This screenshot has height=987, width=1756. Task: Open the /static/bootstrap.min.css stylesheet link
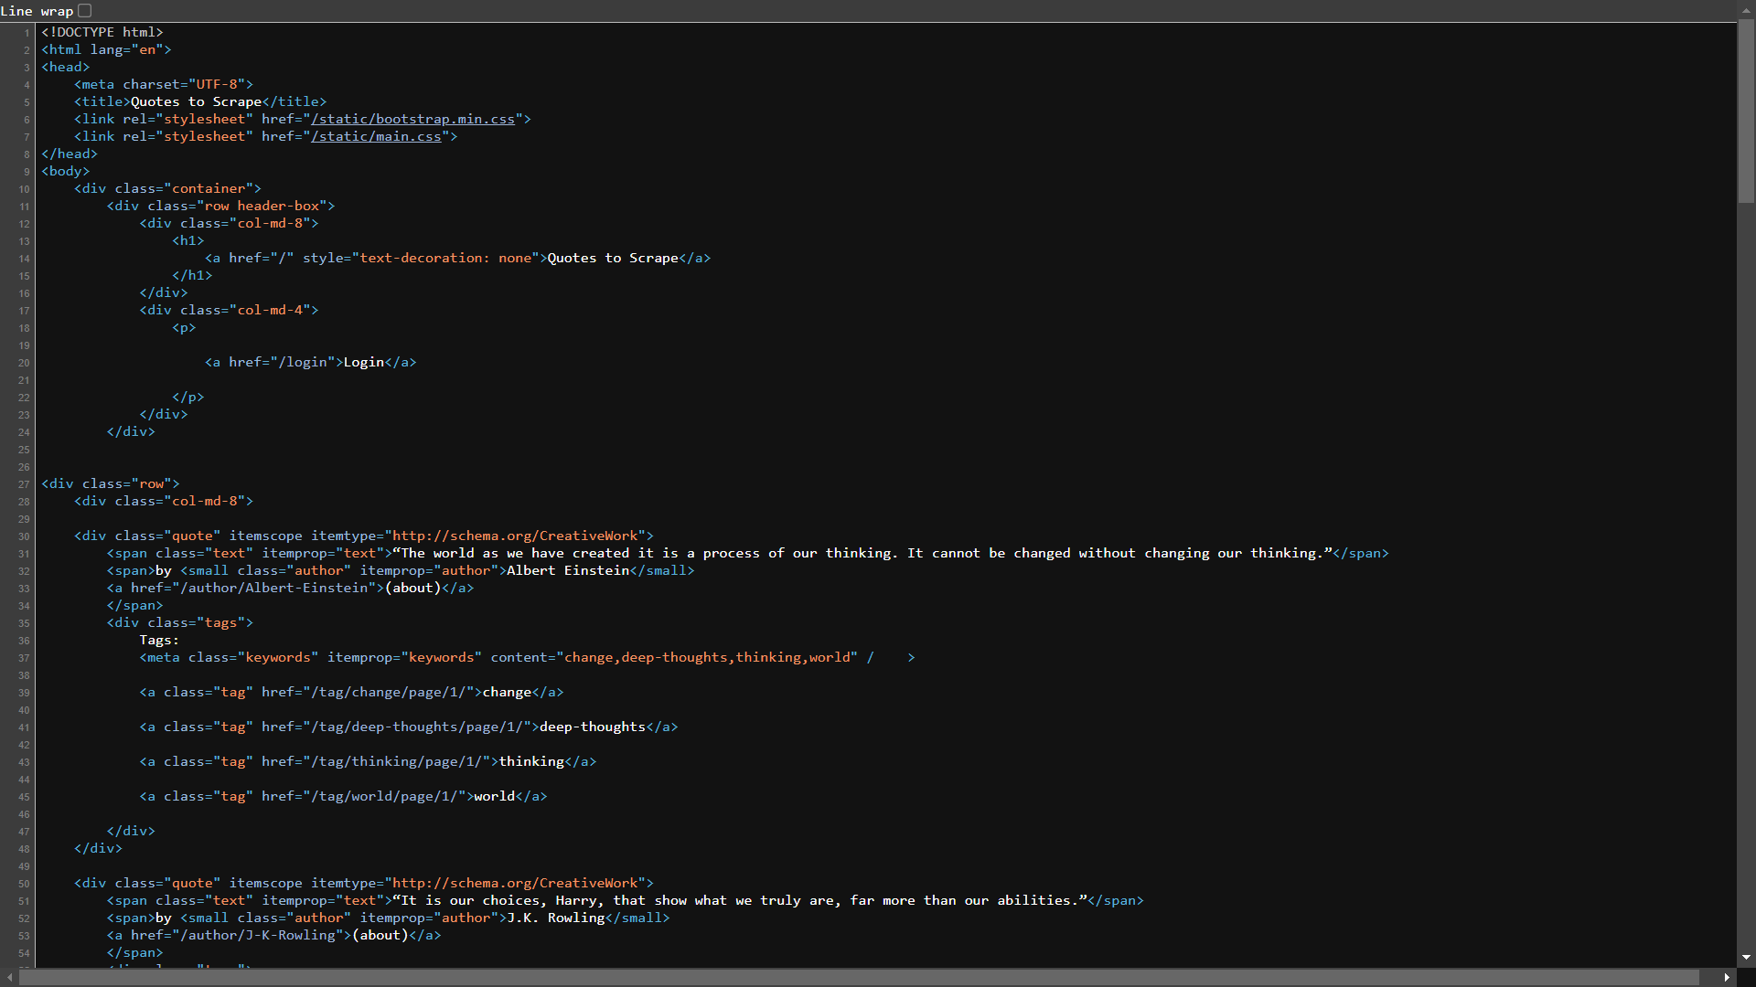click(x=413, y=119)
